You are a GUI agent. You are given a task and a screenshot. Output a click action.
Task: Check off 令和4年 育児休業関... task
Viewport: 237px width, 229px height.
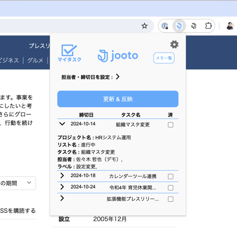coord(170,188)
